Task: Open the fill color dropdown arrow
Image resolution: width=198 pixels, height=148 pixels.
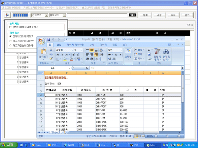Action: tap(68, 59)
